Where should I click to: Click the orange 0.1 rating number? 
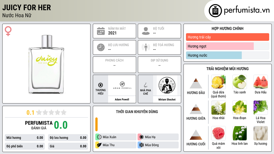[x=30, y=113]
